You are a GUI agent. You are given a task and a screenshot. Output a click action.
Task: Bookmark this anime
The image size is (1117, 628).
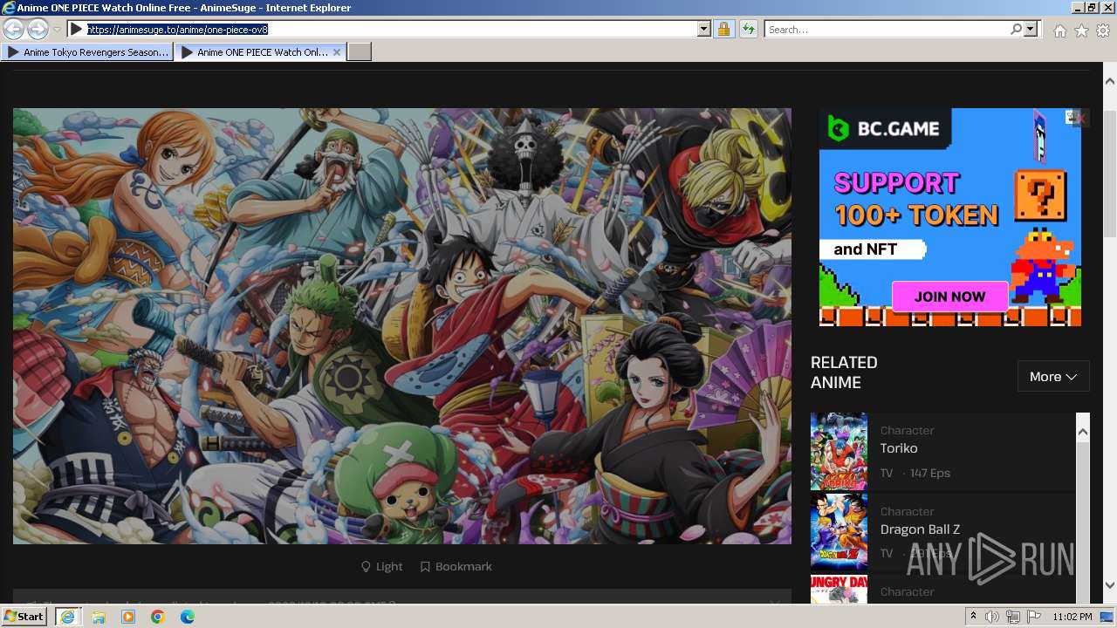(x=456, y=567)
